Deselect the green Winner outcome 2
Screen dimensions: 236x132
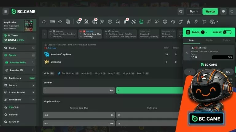[x=149, y=90]
